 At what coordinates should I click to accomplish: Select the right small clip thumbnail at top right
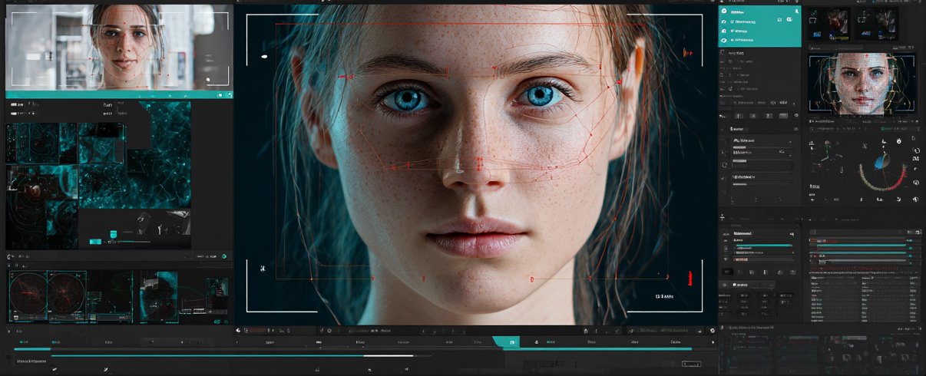(x=878, y=24)
